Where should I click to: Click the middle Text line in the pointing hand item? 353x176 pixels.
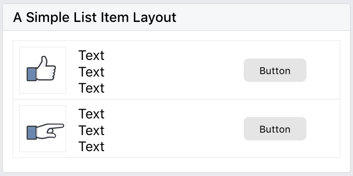click(x=91, y=130)
